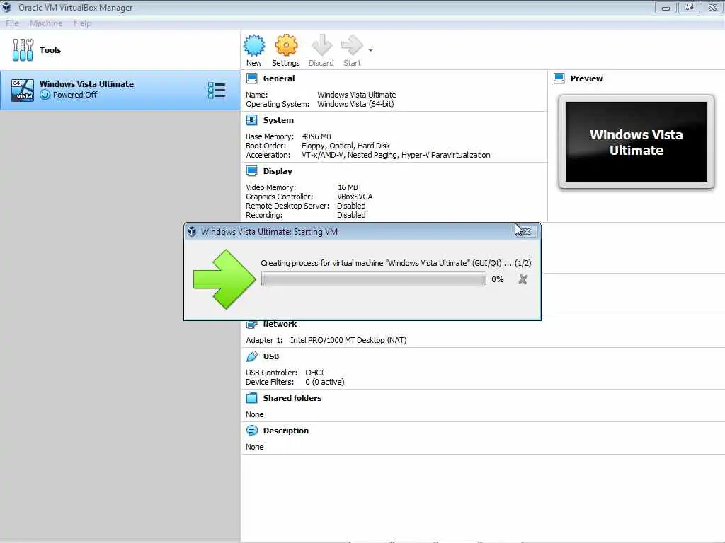The height and width of the screenshot is (543, 725).
Task: Click the green arrow in Starting VM dialog
Action: [224, 279]
